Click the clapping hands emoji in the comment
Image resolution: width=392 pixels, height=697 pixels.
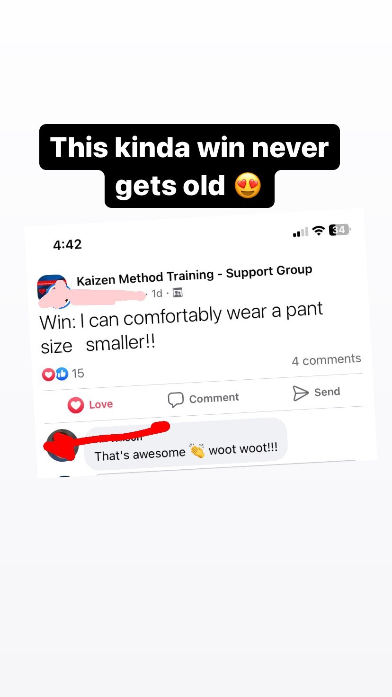[197, 451]
